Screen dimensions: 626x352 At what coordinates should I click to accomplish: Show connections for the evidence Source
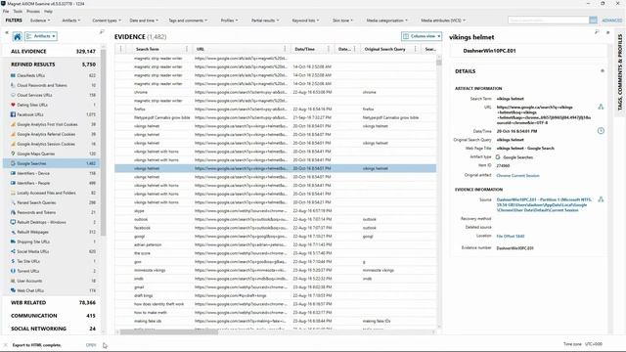601,199
